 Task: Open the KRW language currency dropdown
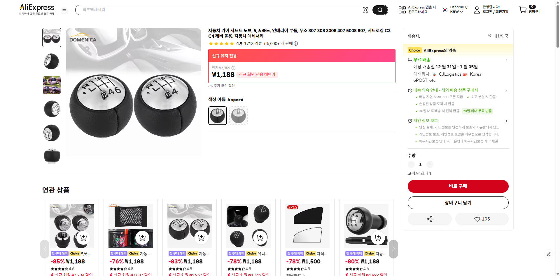[x=456, y=12]
